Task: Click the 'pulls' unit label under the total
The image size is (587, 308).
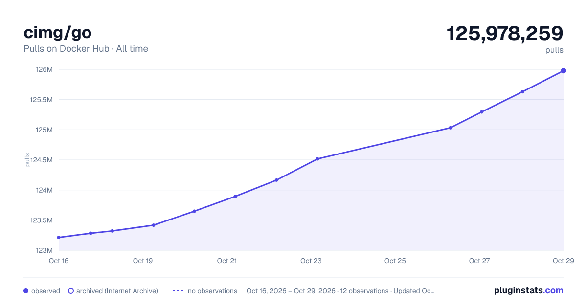Action: [x=555, y=50]
